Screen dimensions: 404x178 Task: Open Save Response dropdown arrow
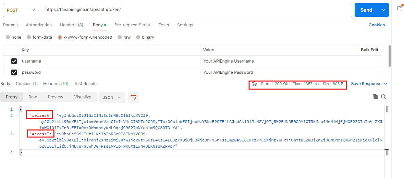(385, 84)
